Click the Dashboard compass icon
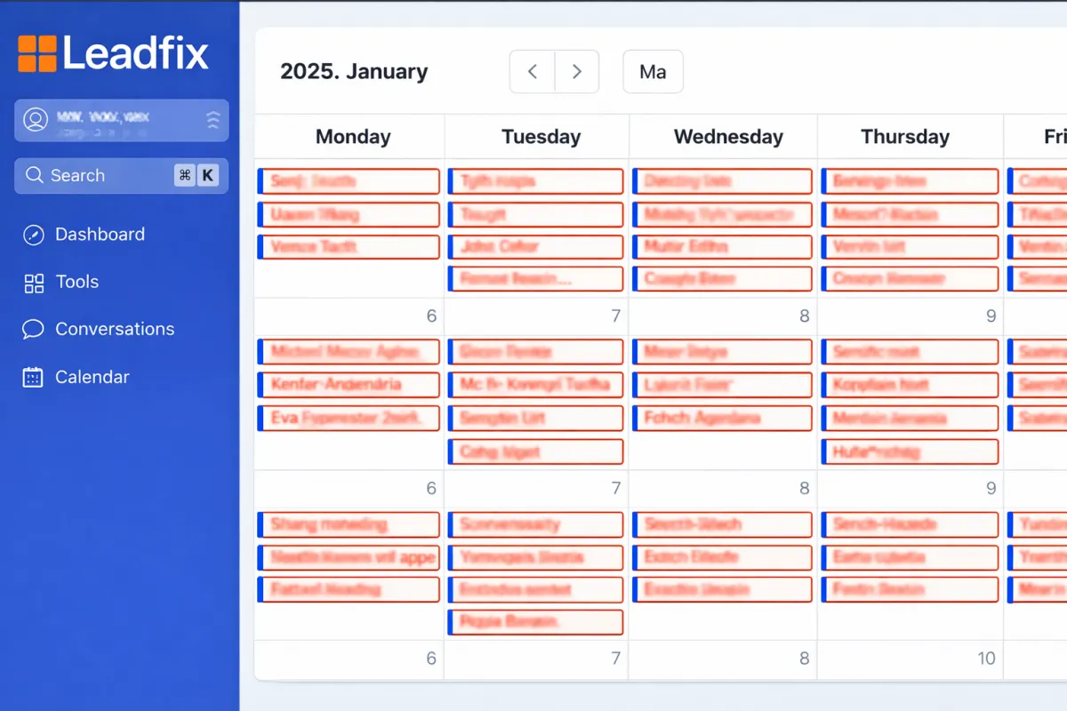This screenshot has width=1067, height=711. [33, 235]
